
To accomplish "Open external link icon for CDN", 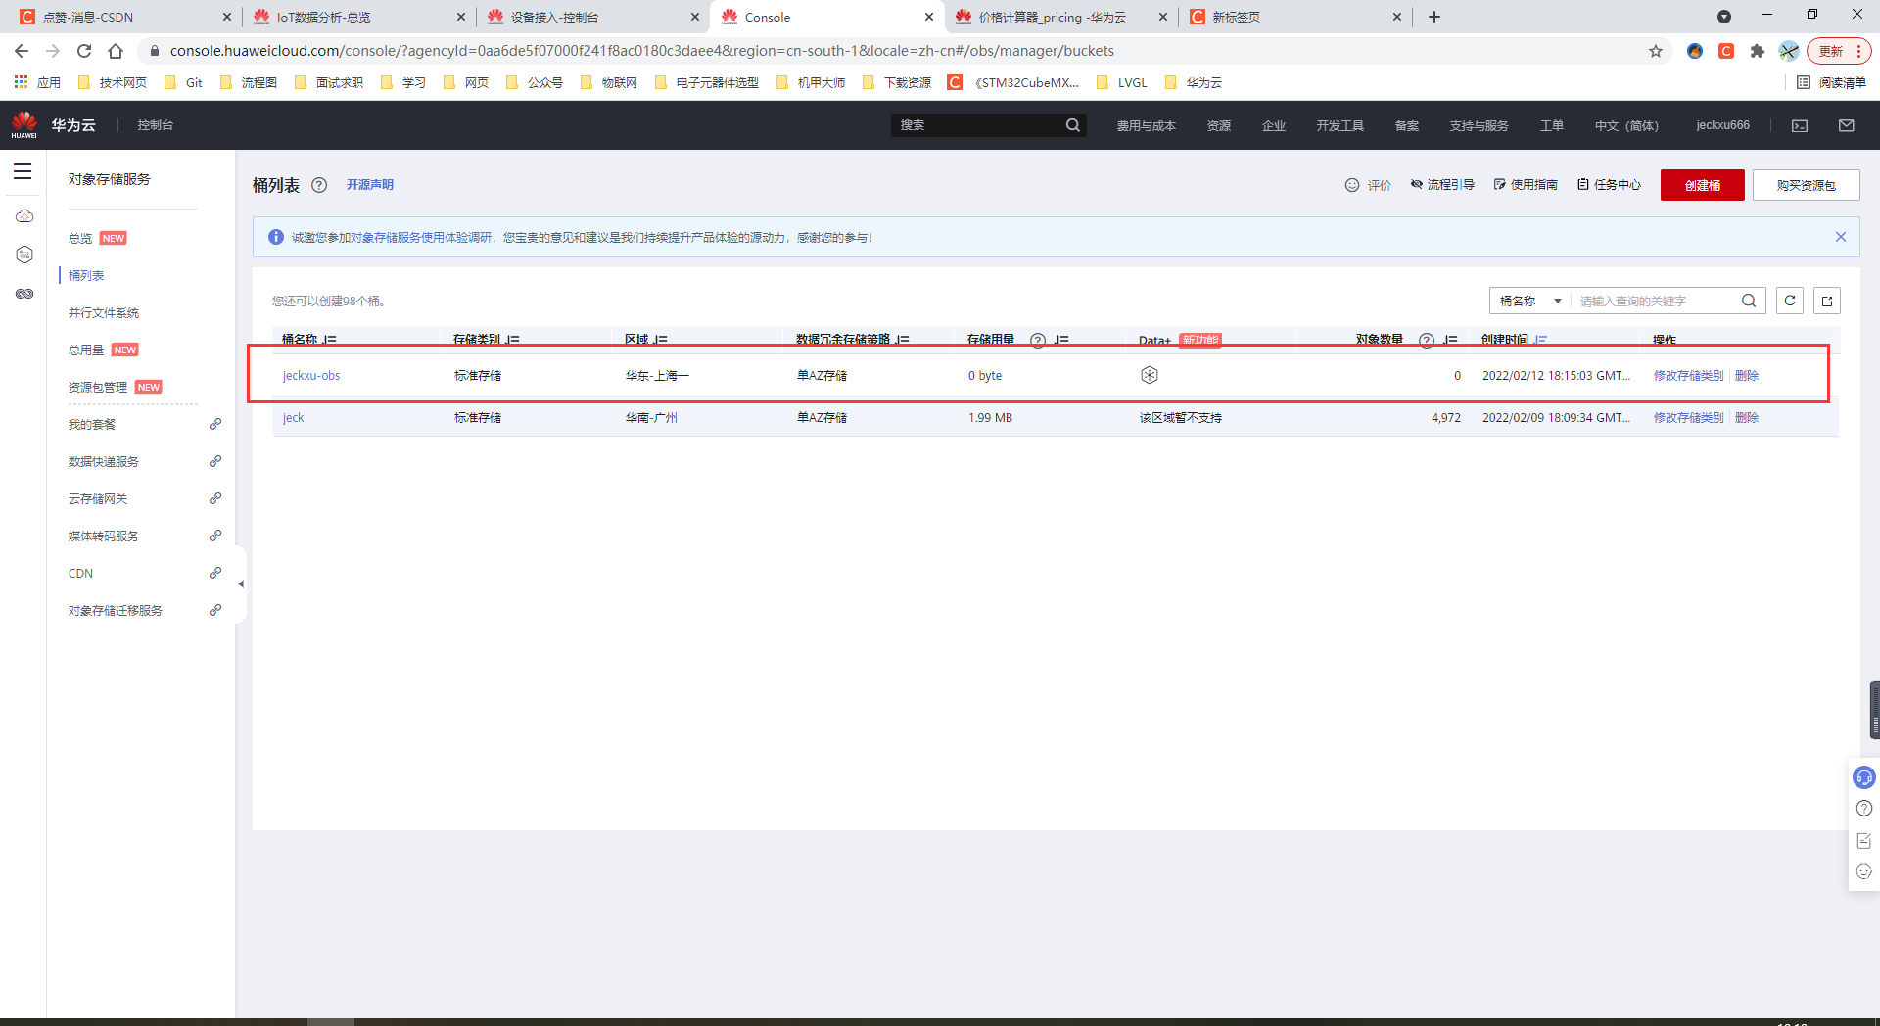I will 215,573.
